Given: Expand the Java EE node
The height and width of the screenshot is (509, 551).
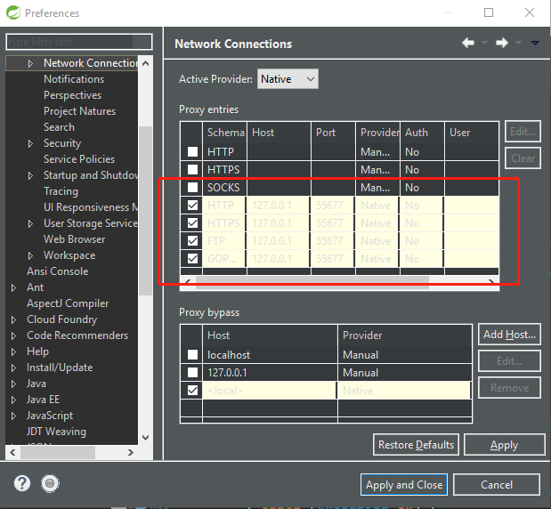Looking at the screenshot, I should (13, 400).
